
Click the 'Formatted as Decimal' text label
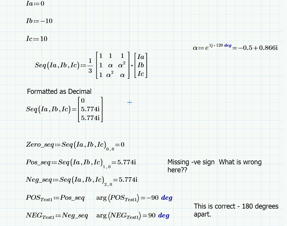59,91
